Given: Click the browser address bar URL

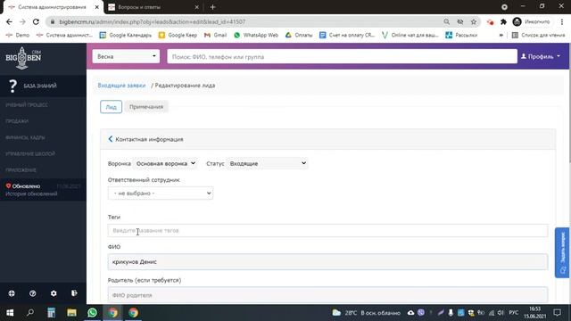Looking at the screenshot, I should [153, 21].
